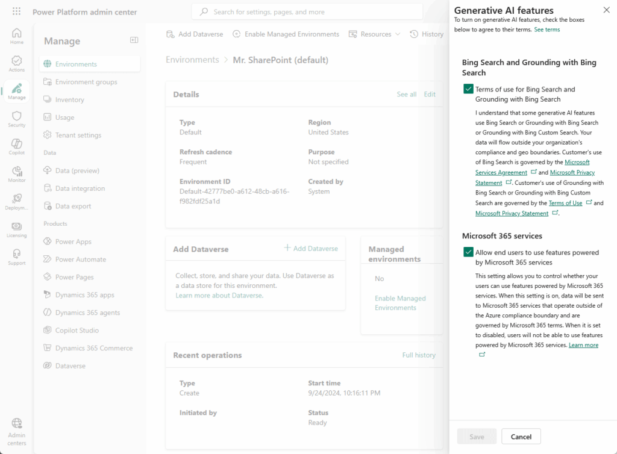Viewport: 617px width, 454px height.
Task: Open Data integration
Action: pyautogui.click(x=90, y=188)
